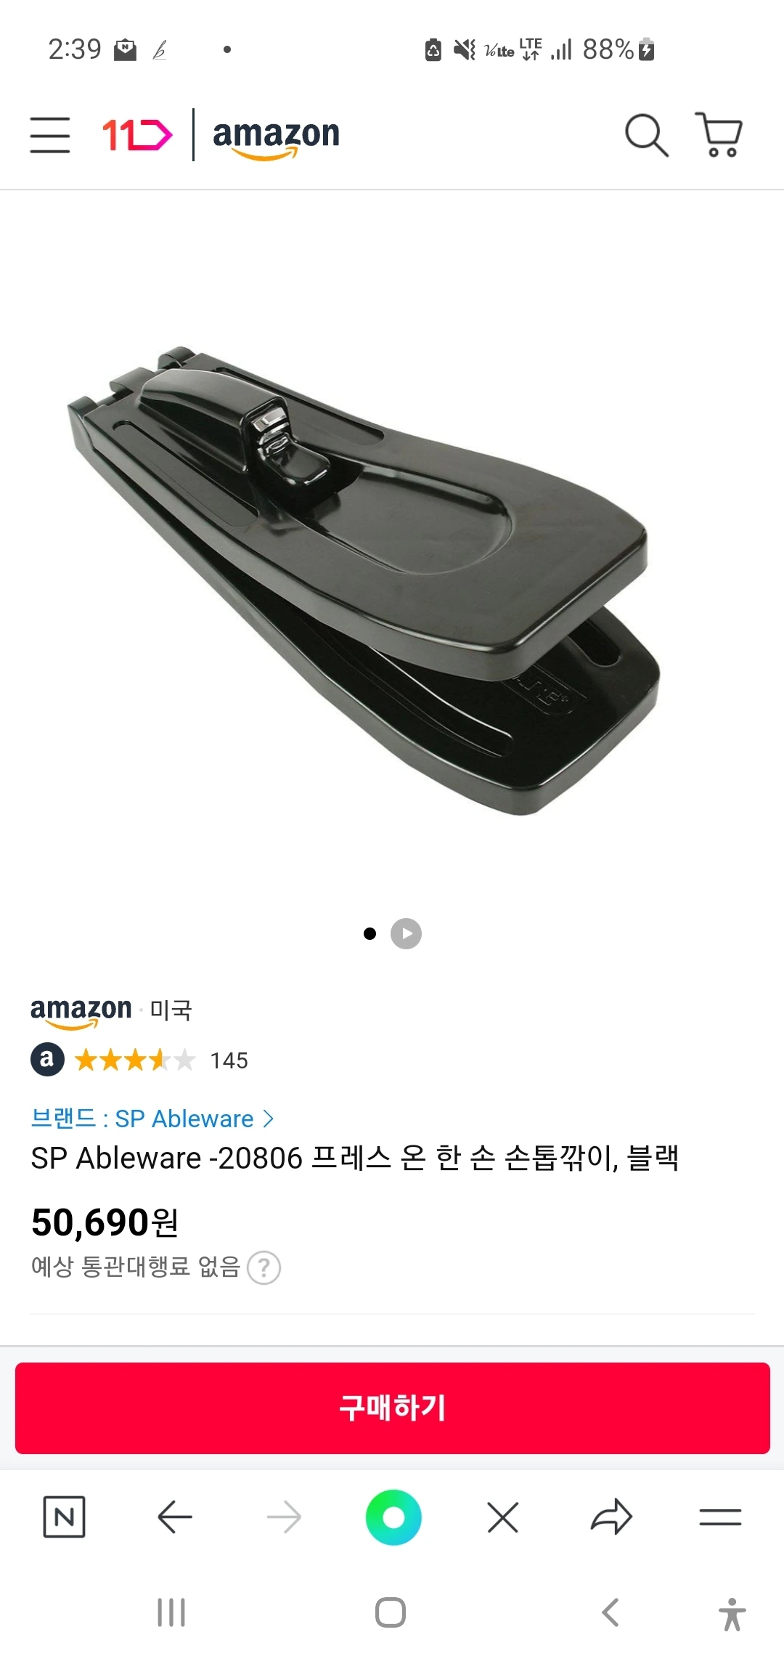The width and height of the screenshot is (784, 1656).
Task: Open the hamburger menu
Action: [50, 135]
